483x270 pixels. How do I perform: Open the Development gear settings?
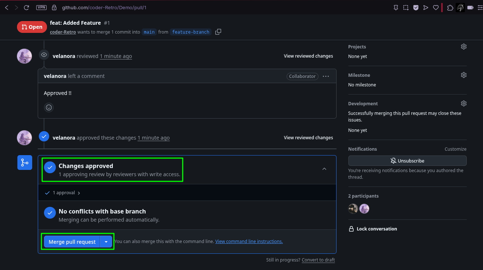(x=463, y=103)
